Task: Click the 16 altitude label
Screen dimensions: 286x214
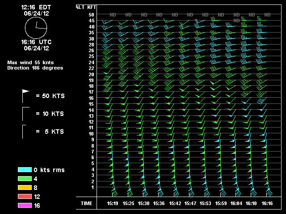Action: 91,98
